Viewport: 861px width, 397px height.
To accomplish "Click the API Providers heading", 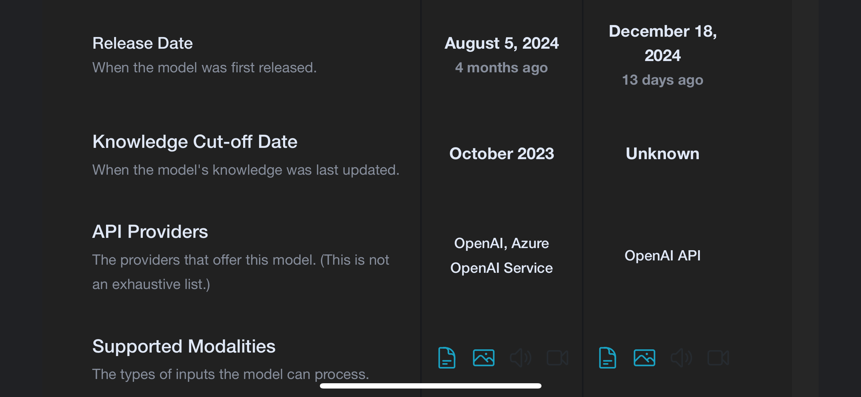I will (x=150, y=232).
